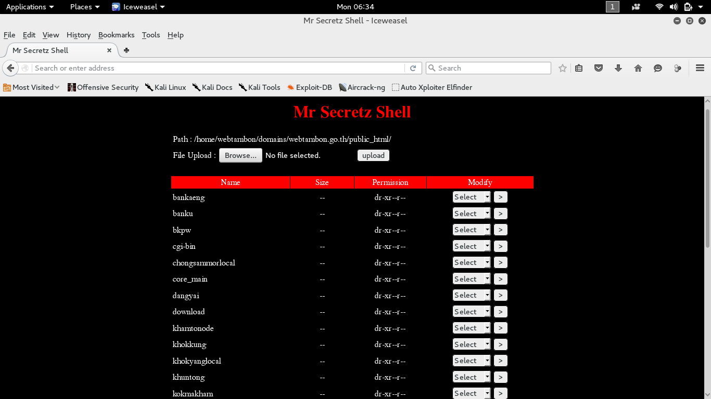This screenshot has height=399, width=711.
Task: Open the Iceweasel app menu in top bar
Action: tap(138, 7)
